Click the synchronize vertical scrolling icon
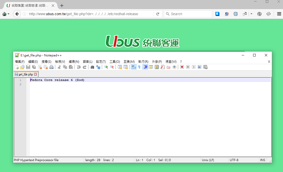283x172 pixels. coord(120,67)
